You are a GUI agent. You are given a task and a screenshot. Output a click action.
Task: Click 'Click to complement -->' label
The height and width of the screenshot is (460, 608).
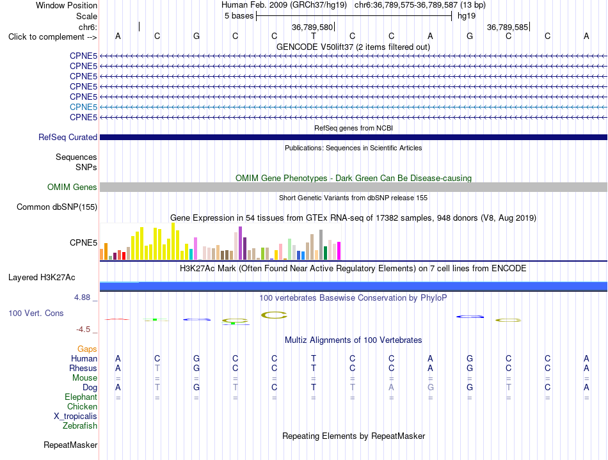coord(52,37)
